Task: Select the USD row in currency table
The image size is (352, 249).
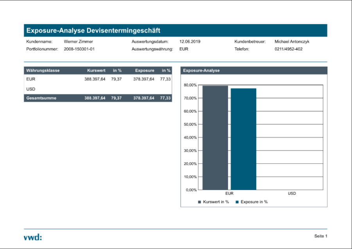Action: coord(31,89)
